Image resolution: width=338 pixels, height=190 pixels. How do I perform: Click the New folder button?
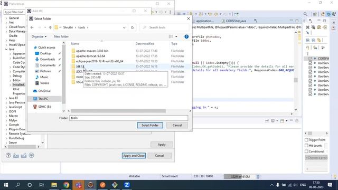(61, 36)
